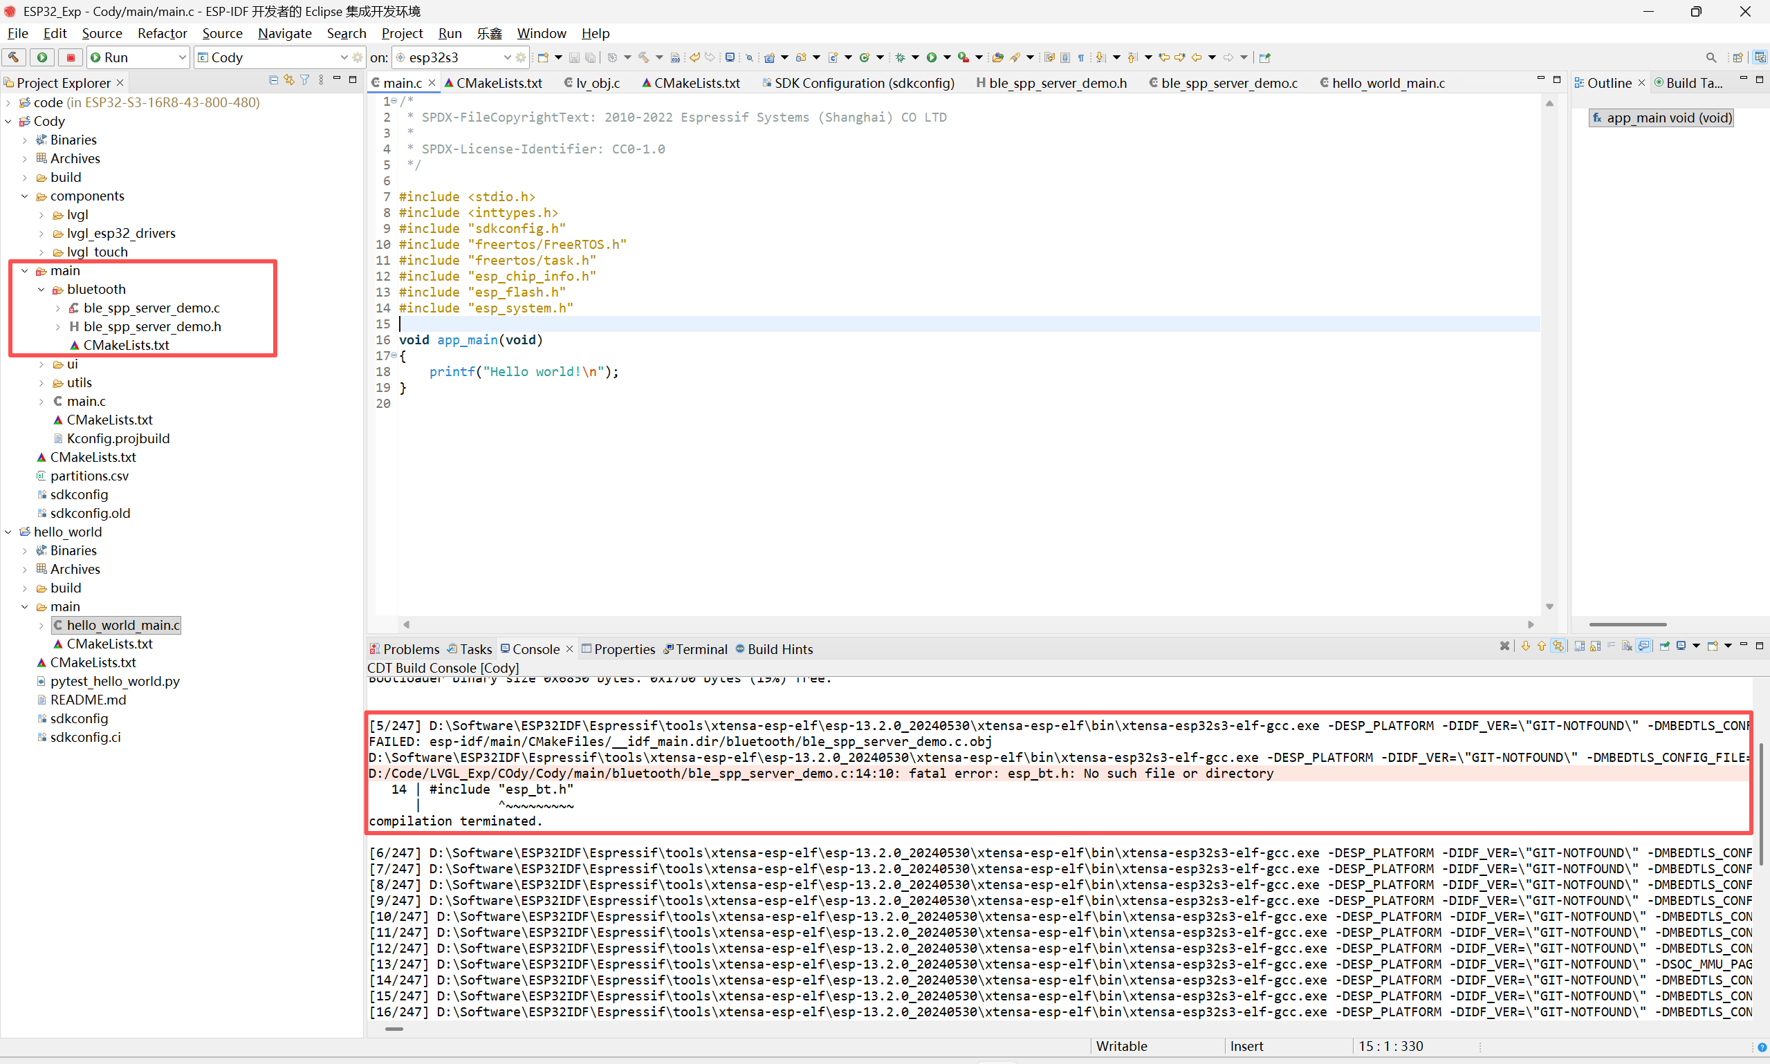
Task: Switch to SDK Configuration (sdkconfig) tab
Action: click(858, 83)
